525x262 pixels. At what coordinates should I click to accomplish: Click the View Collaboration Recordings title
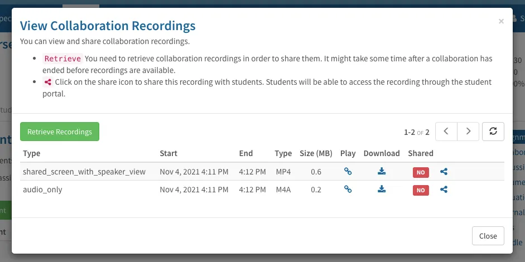click(108, 26)
